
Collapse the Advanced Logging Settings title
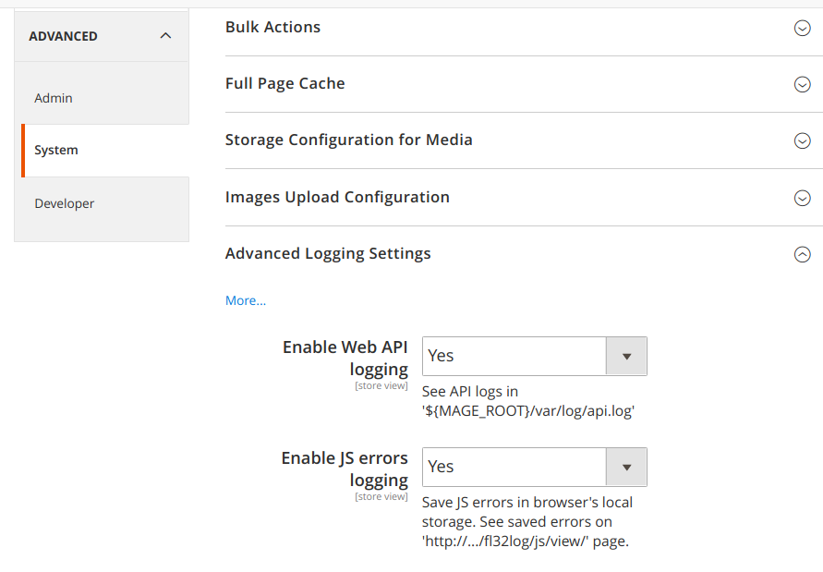tap(328, 253)
